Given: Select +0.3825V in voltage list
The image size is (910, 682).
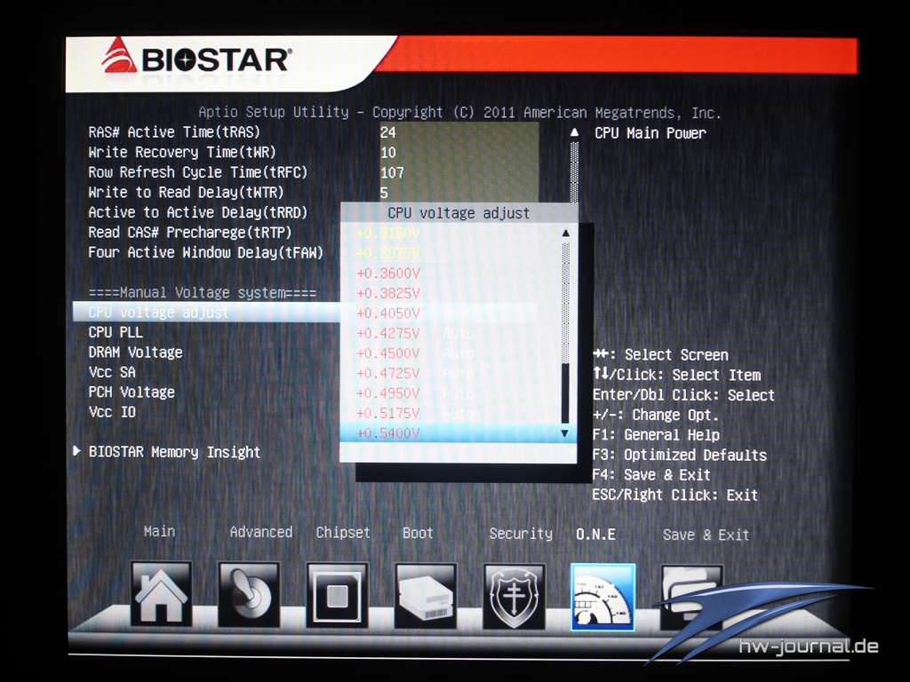Looking at the screenshot, I should [388, 293].
